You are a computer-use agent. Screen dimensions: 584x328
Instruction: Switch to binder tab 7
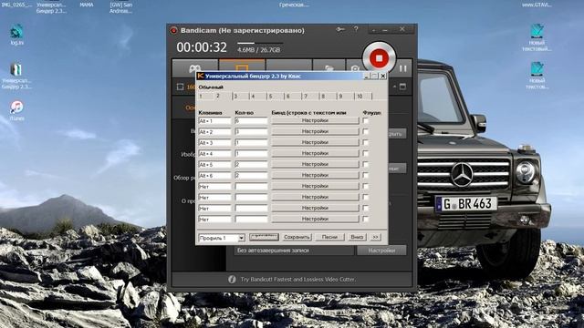[311, 97]
